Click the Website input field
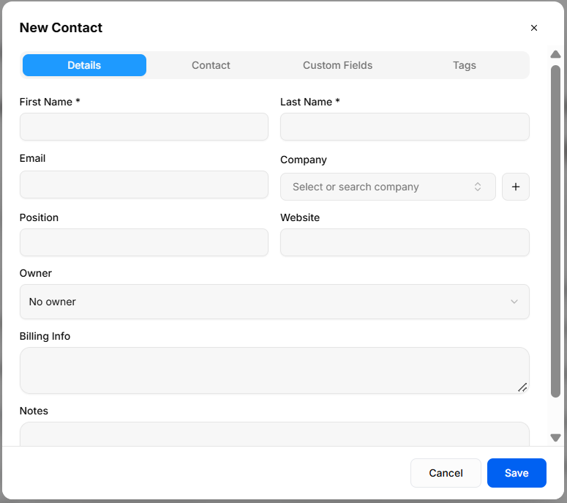This screenshot has height=503, width=567. click(405, 242)
